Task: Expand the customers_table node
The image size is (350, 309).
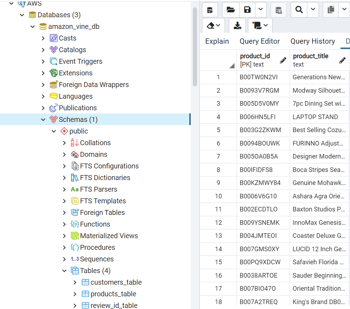Action: click(75, 282)
